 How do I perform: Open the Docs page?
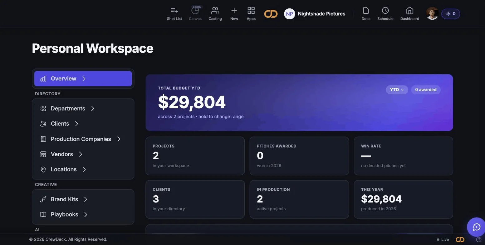point(366,14)
